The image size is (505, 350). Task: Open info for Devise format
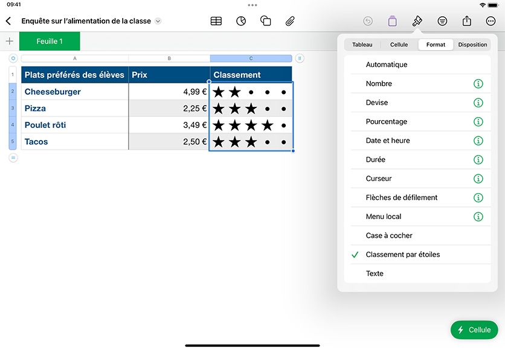[478, 103]
